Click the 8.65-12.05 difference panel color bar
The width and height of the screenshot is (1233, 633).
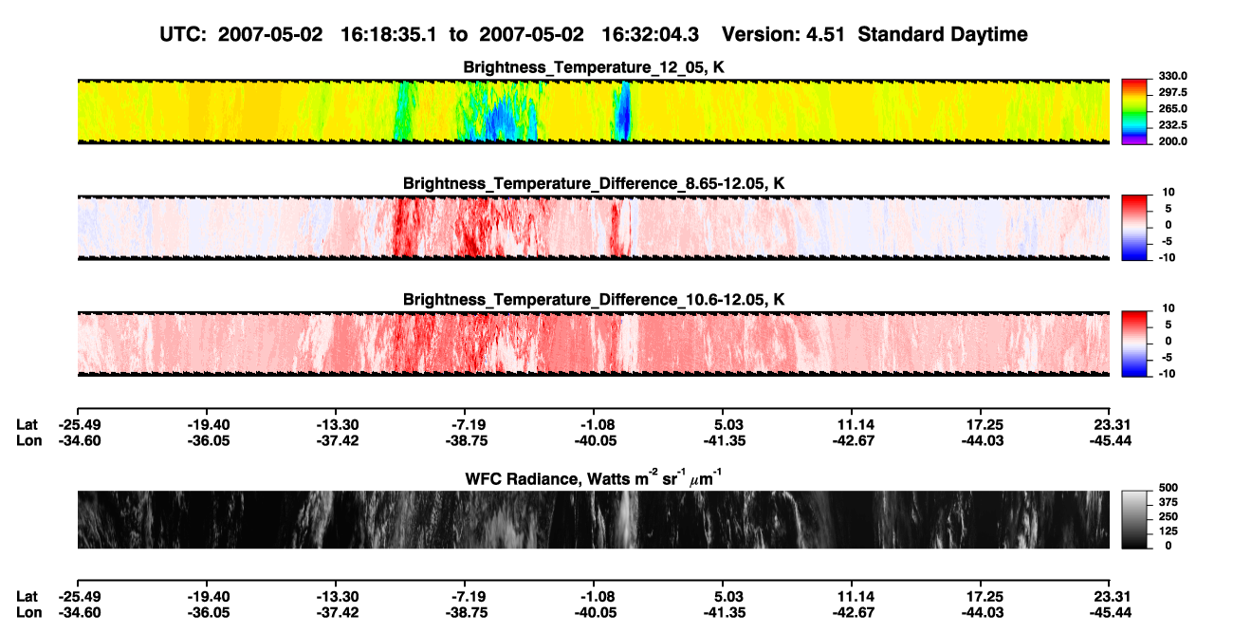click(1134, 227)
